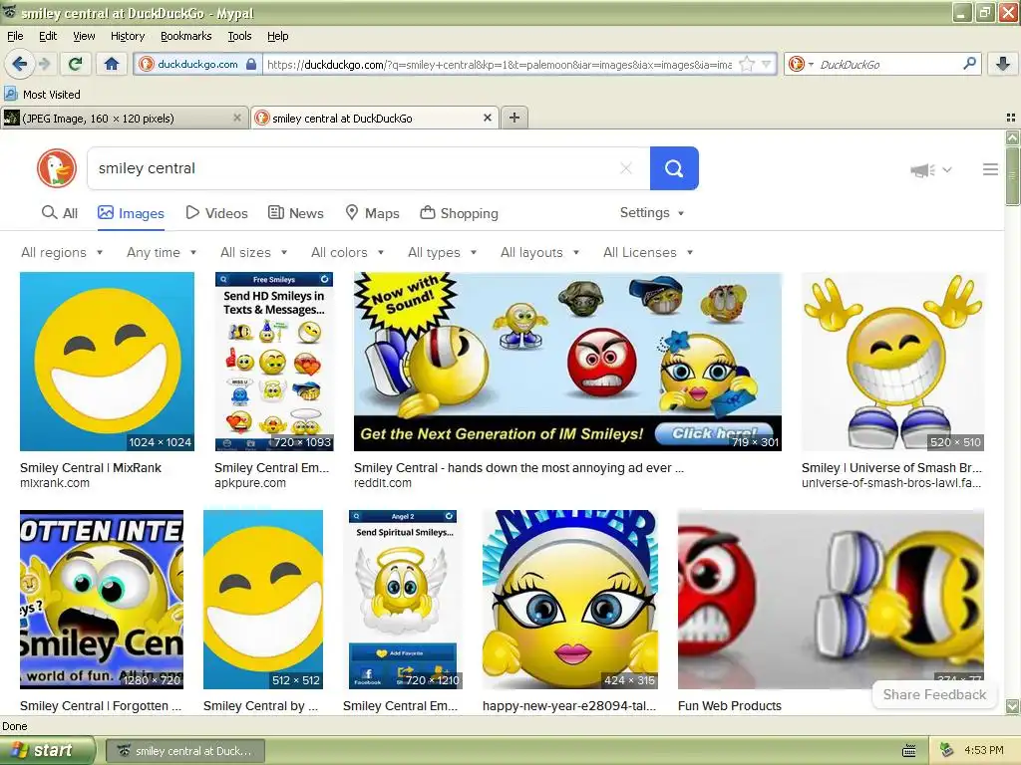
Task: Go to the Home page icon
Action: coord(112,64)
